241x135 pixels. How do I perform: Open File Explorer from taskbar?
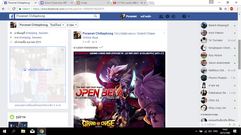[23, 131]
